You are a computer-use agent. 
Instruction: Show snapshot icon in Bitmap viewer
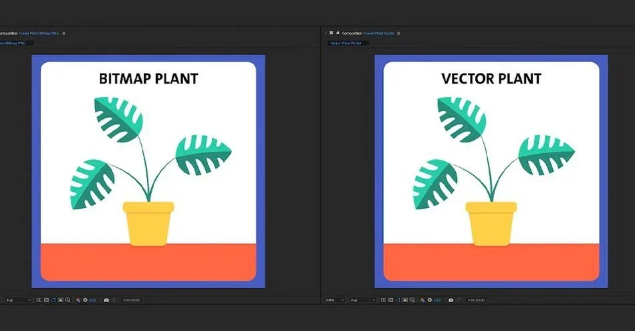tap(114, 300)
